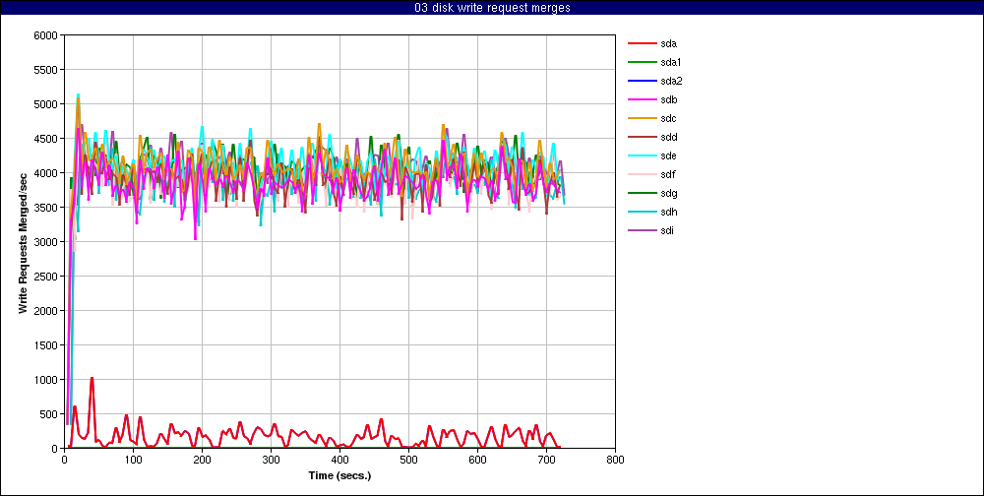Click the y-axis value 2000
The width and height of the screenshot is (984, 496).
coord(47,311)
